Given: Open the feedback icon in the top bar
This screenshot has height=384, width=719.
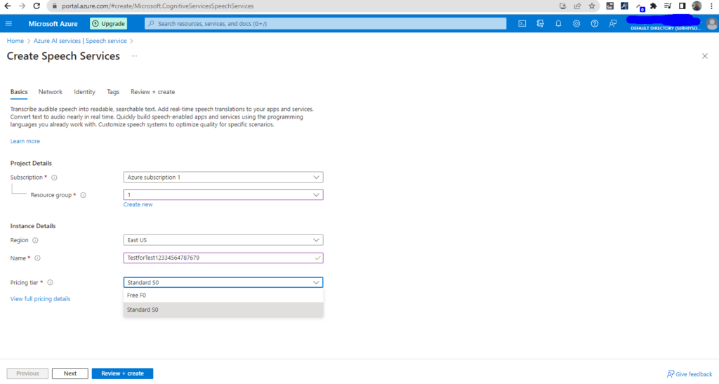Looking at the screenshot, I should [612, 23].
